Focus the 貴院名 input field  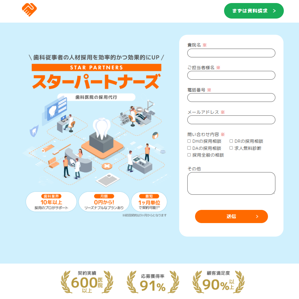pos(231,53)
